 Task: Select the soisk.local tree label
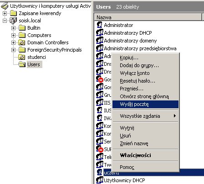pos(30,21)
